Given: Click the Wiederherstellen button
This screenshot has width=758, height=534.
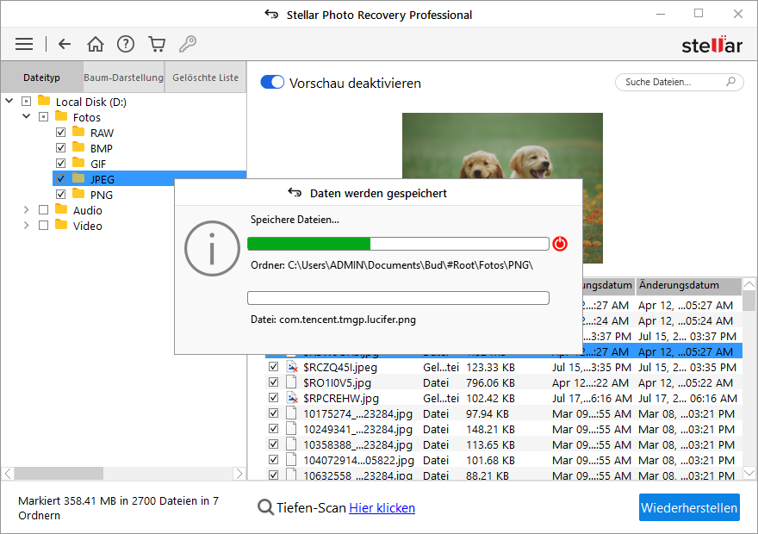Looking at the screenshot, I should coord(689,507).
